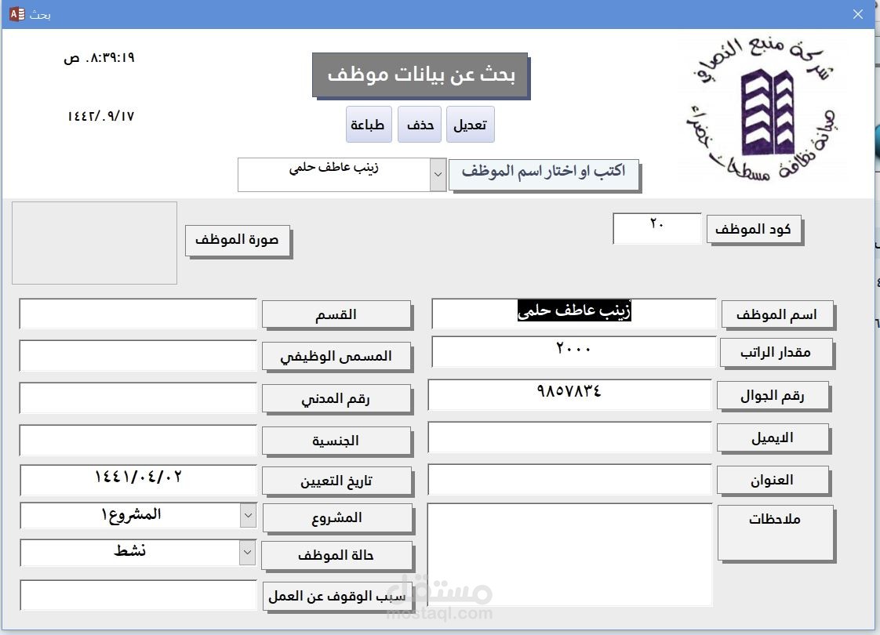The height and width of the screenshot is (635, 880).
Task: Click the project combo box showing المشروع١
Action: pos(138,516)
